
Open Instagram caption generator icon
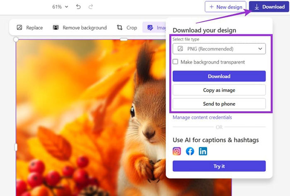(x=177, y=151)
